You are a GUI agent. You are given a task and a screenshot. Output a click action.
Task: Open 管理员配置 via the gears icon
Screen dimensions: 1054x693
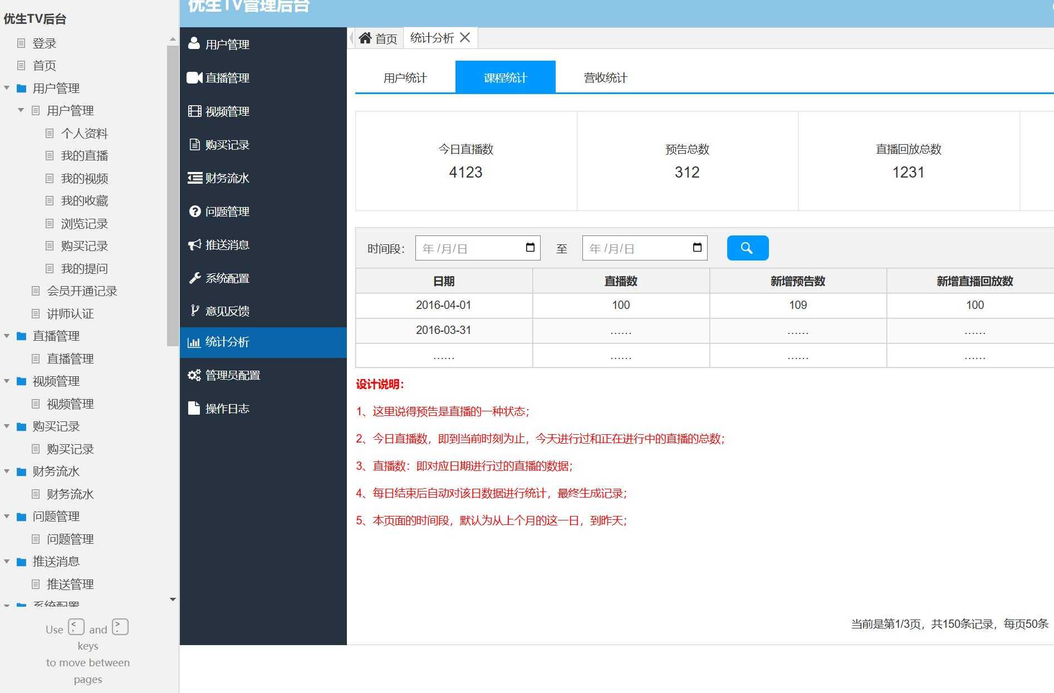193,375
